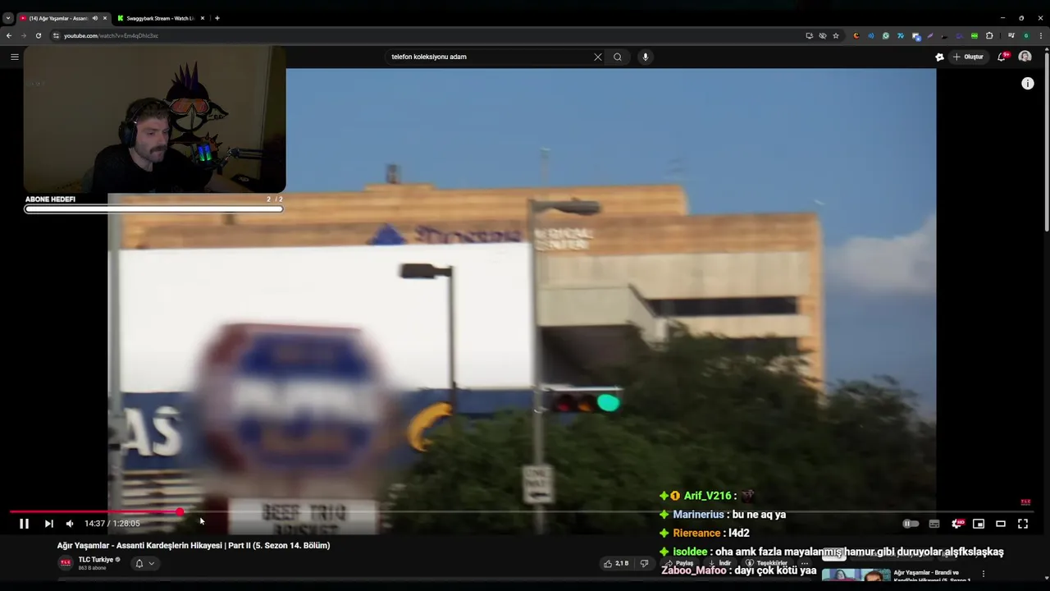Screen dimensions: 1050x591
Task: Start voice search with microphone
Action: (646, 57)
